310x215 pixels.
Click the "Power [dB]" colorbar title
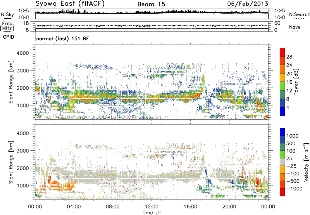[296, 82]
